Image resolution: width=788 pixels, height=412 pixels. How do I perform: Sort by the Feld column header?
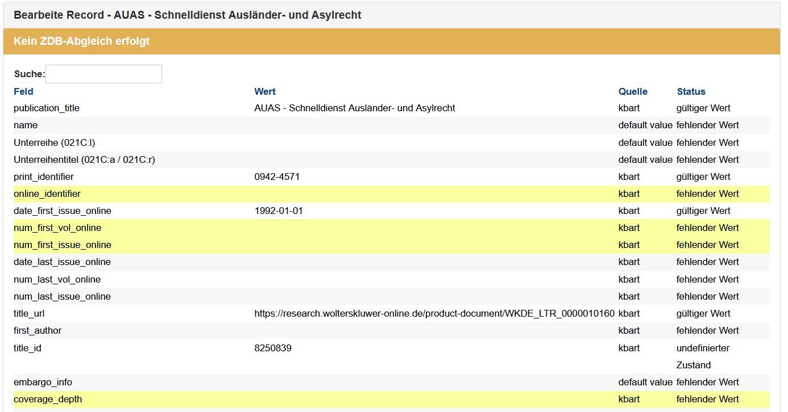(x=23, y=91)
